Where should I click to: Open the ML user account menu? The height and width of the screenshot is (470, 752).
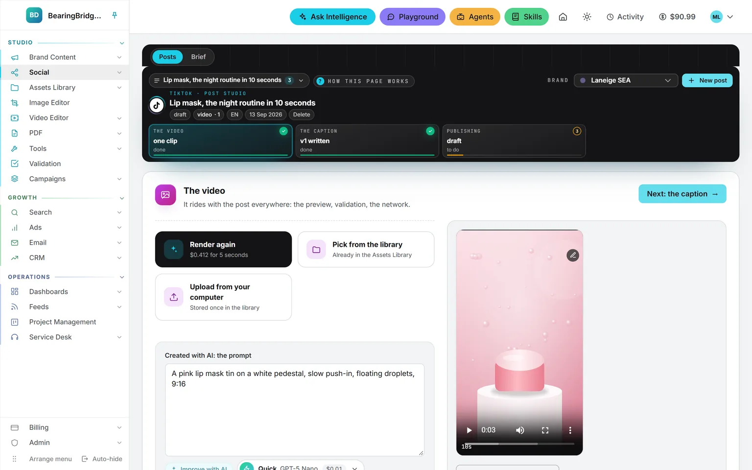point(722,17)
